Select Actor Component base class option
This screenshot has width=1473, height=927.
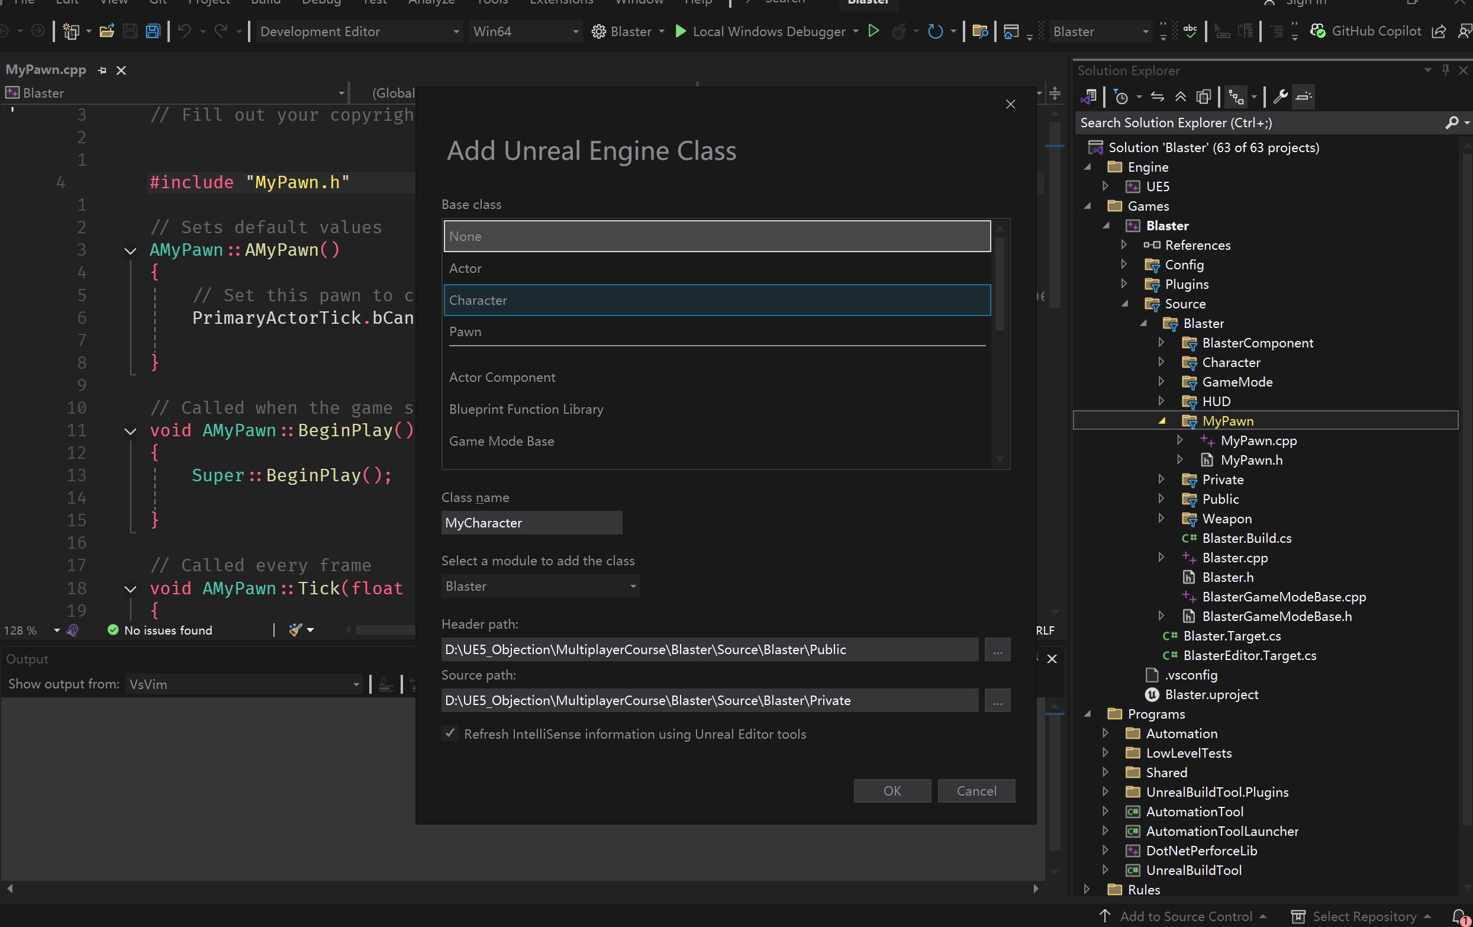pyautogui.click(x=717, y=377)
